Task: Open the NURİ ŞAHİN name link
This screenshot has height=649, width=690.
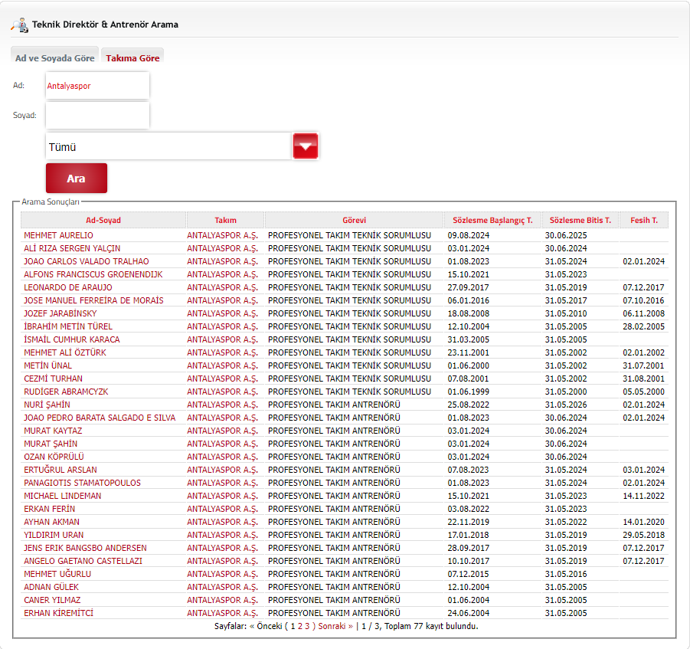Action: click(47, 405)
